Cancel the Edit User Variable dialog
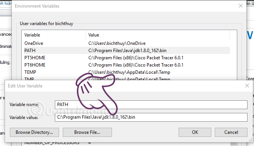The height and width of the screenshot is (146, 254). [231, 132]
